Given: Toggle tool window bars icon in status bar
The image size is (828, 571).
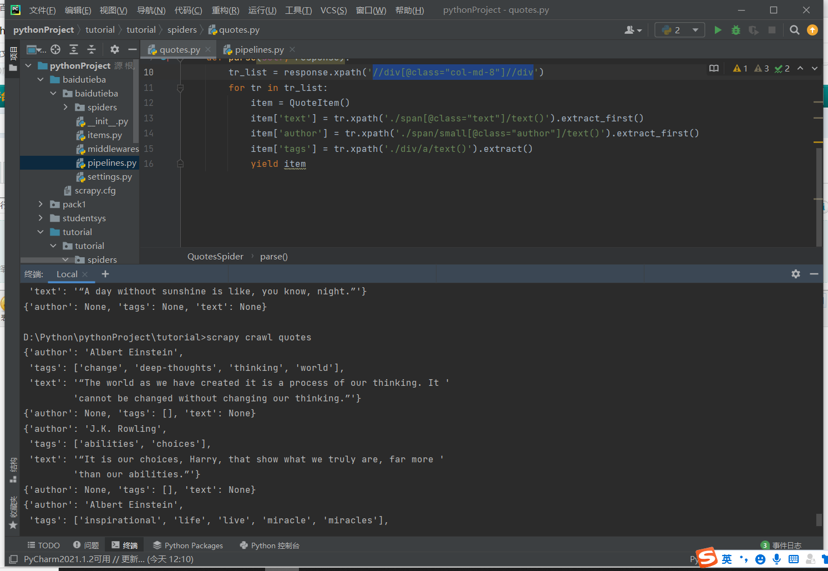Looking at the screenshot, I should point(13,559).
